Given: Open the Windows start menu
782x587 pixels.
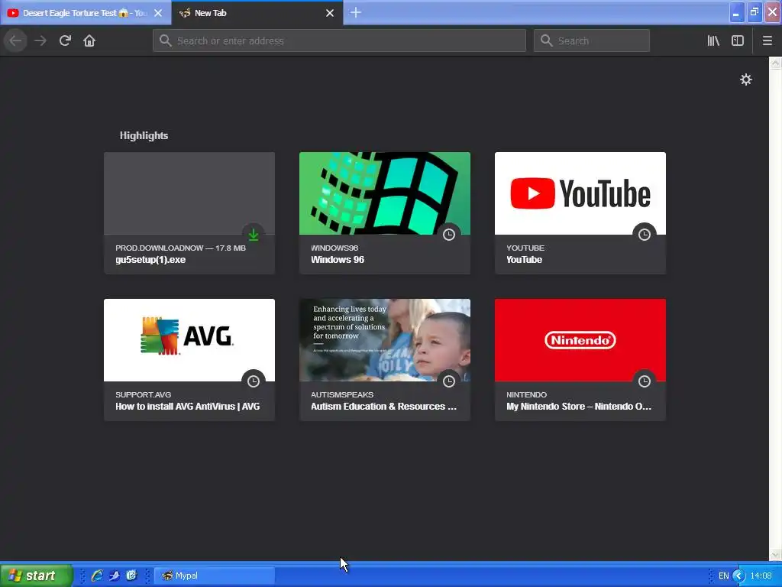Looking at the screenshot, I should 36,576.
